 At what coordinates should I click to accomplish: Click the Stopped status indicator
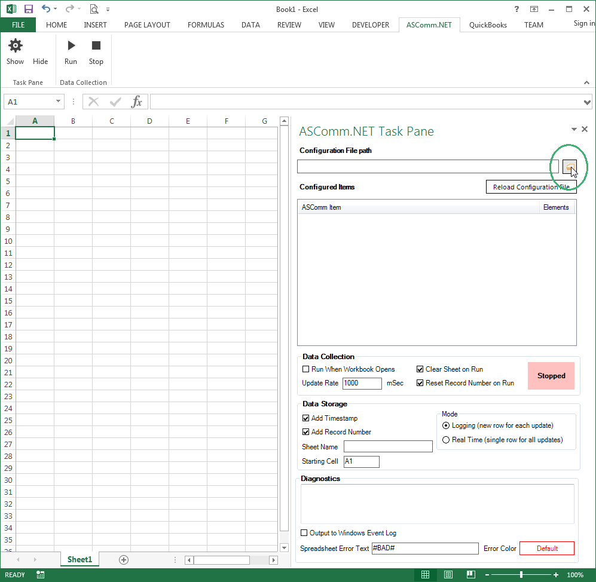551,376
